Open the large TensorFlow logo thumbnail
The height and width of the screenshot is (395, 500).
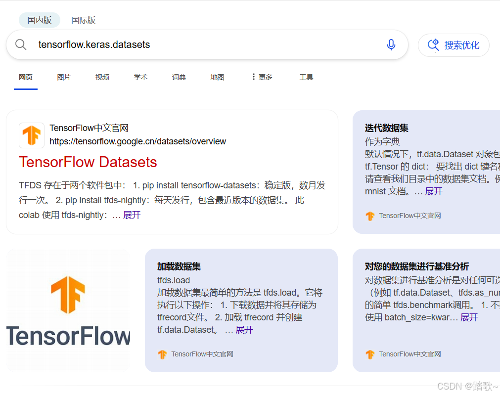point(68,310)
